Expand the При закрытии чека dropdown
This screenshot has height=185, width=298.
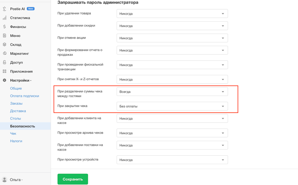172,106
